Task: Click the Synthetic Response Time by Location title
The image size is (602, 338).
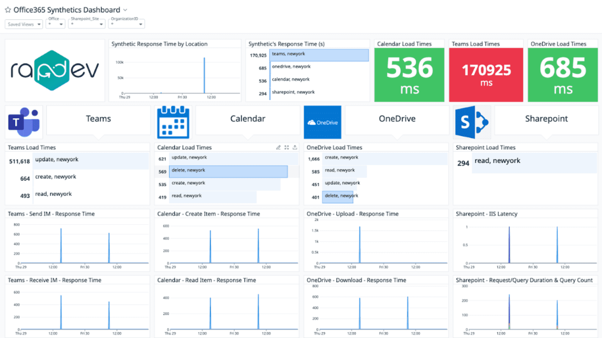Action: tap(159, 44)
